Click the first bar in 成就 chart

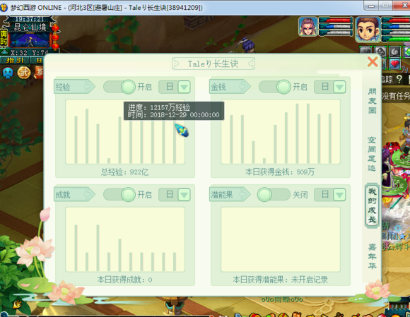tap(76, 248)
